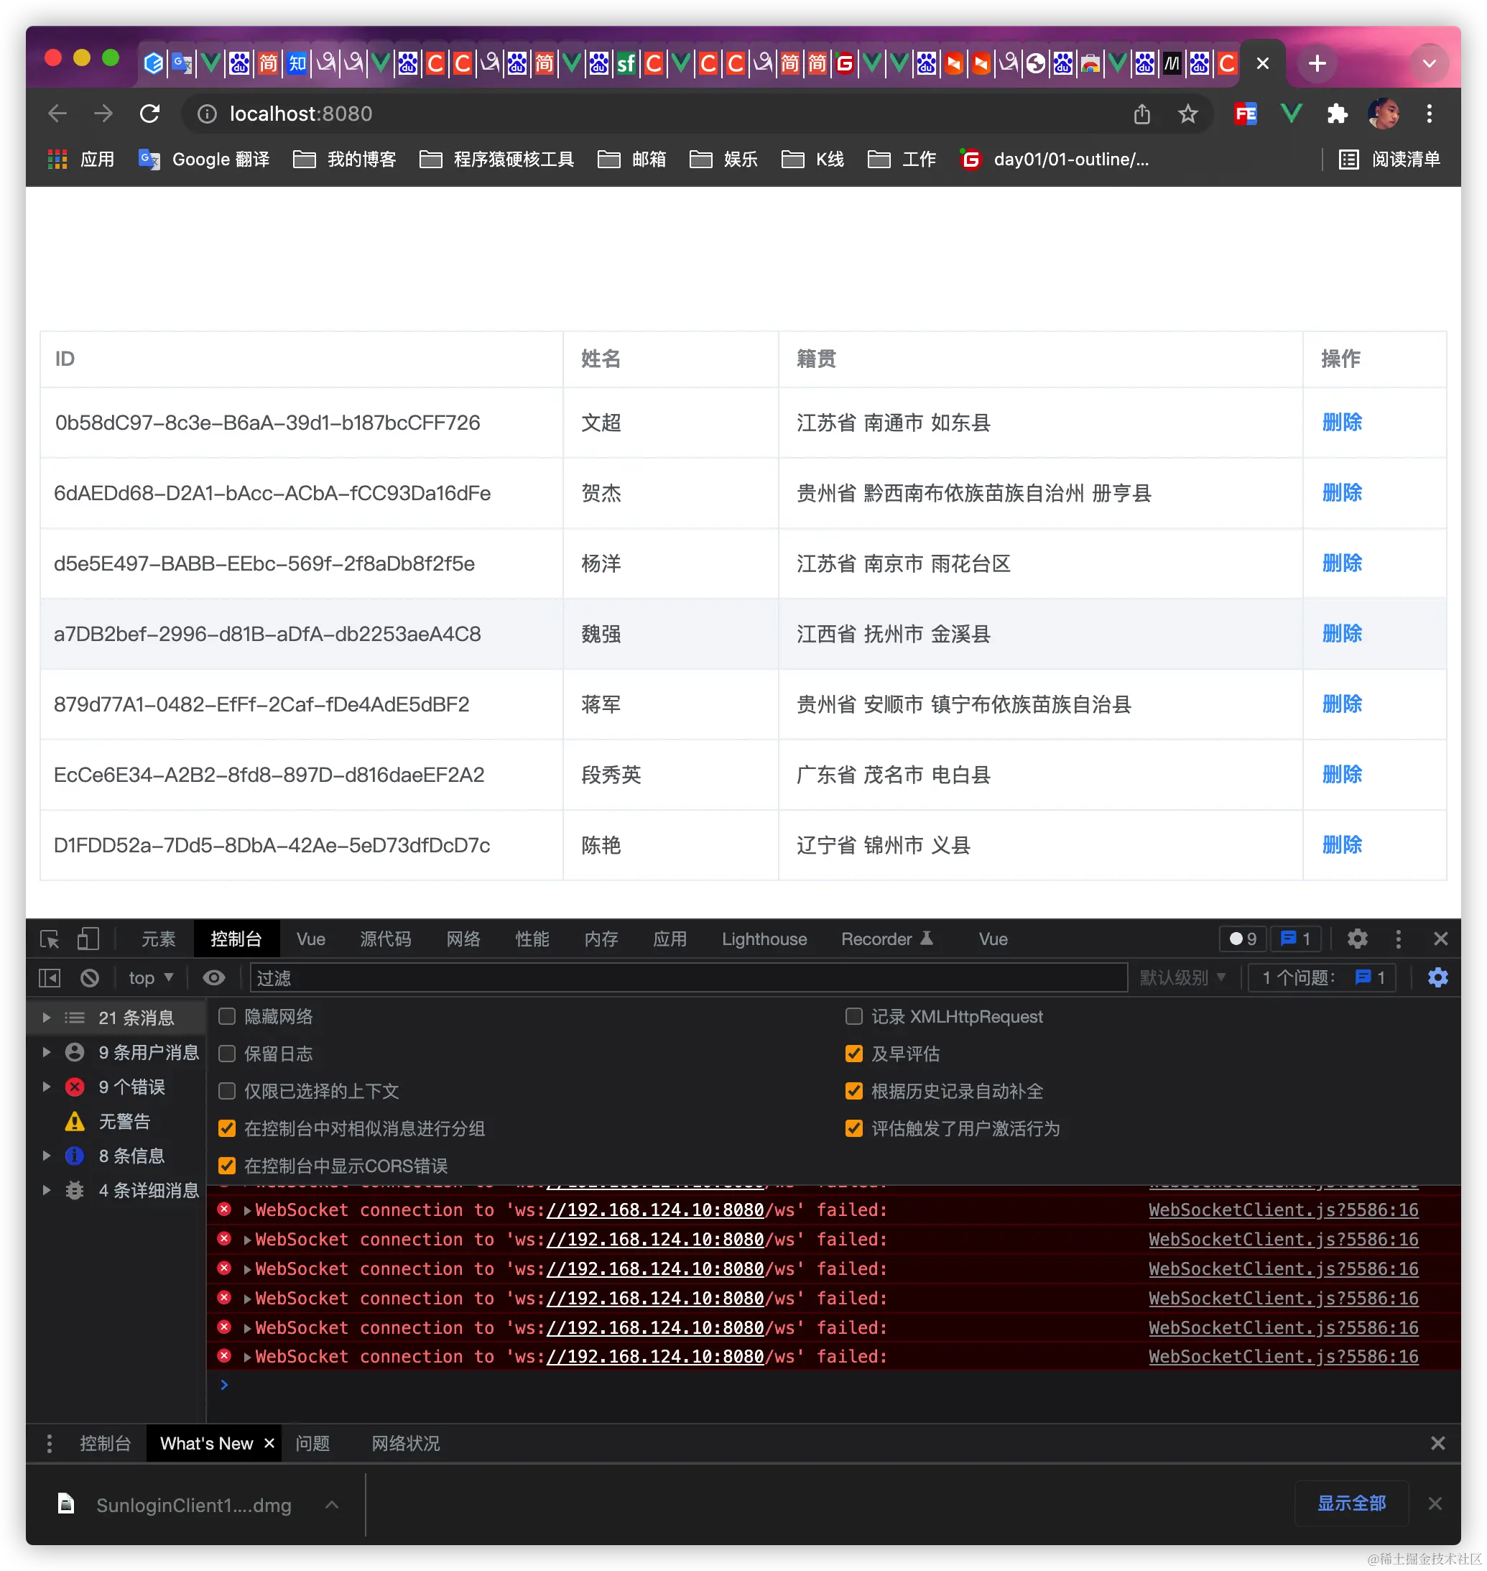Toggle the console sidebar panel icon
The width and height of the screenshot is (1487, 1571).
[49, 978]
